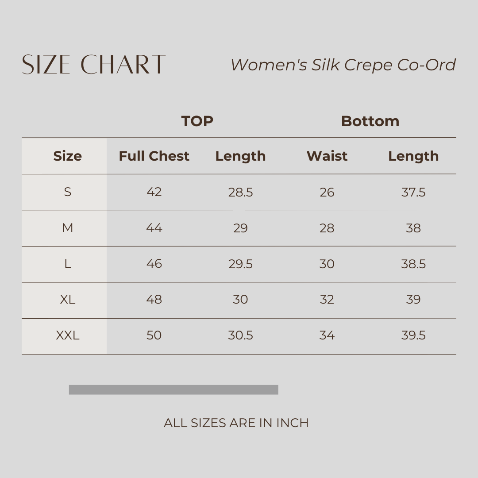Screen dimensions: 478x478
Task: Click the waist value 34
Action: tap(327, 335)
